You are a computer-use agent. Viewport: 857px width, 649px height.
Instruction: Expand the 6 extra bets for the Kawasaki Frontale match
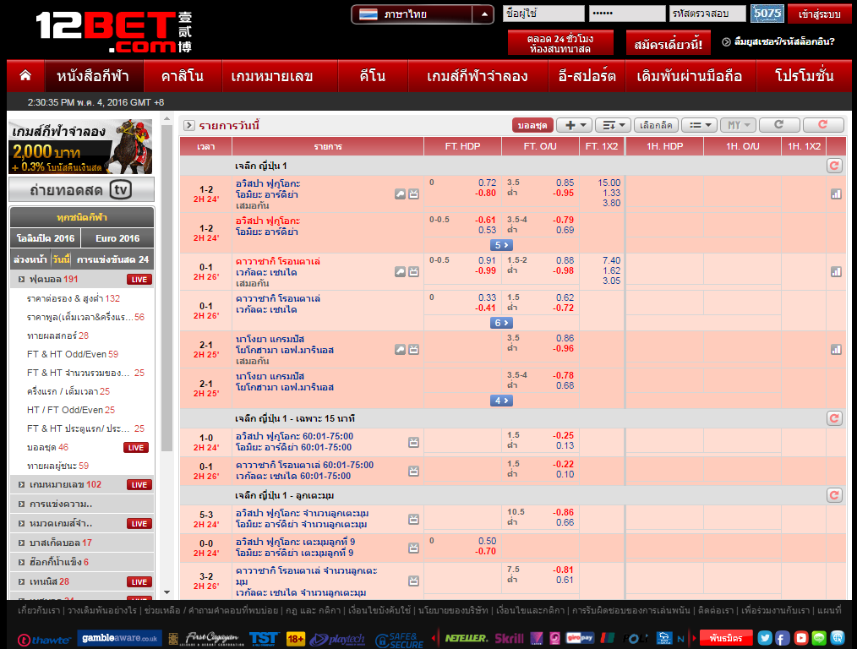click(x=502, y=322)
